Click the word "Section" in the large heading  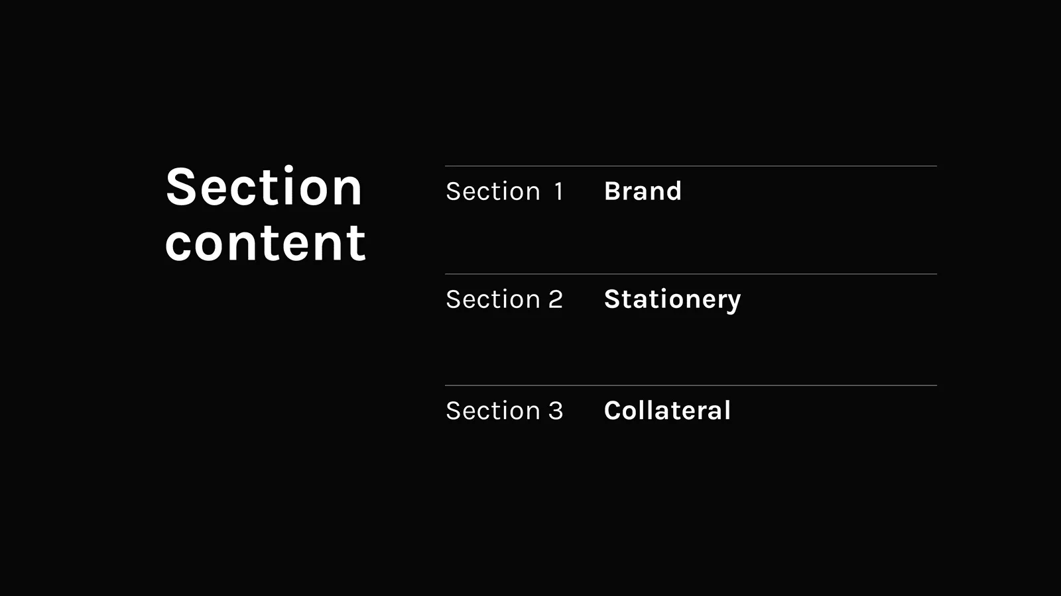(x=264, y=187)
